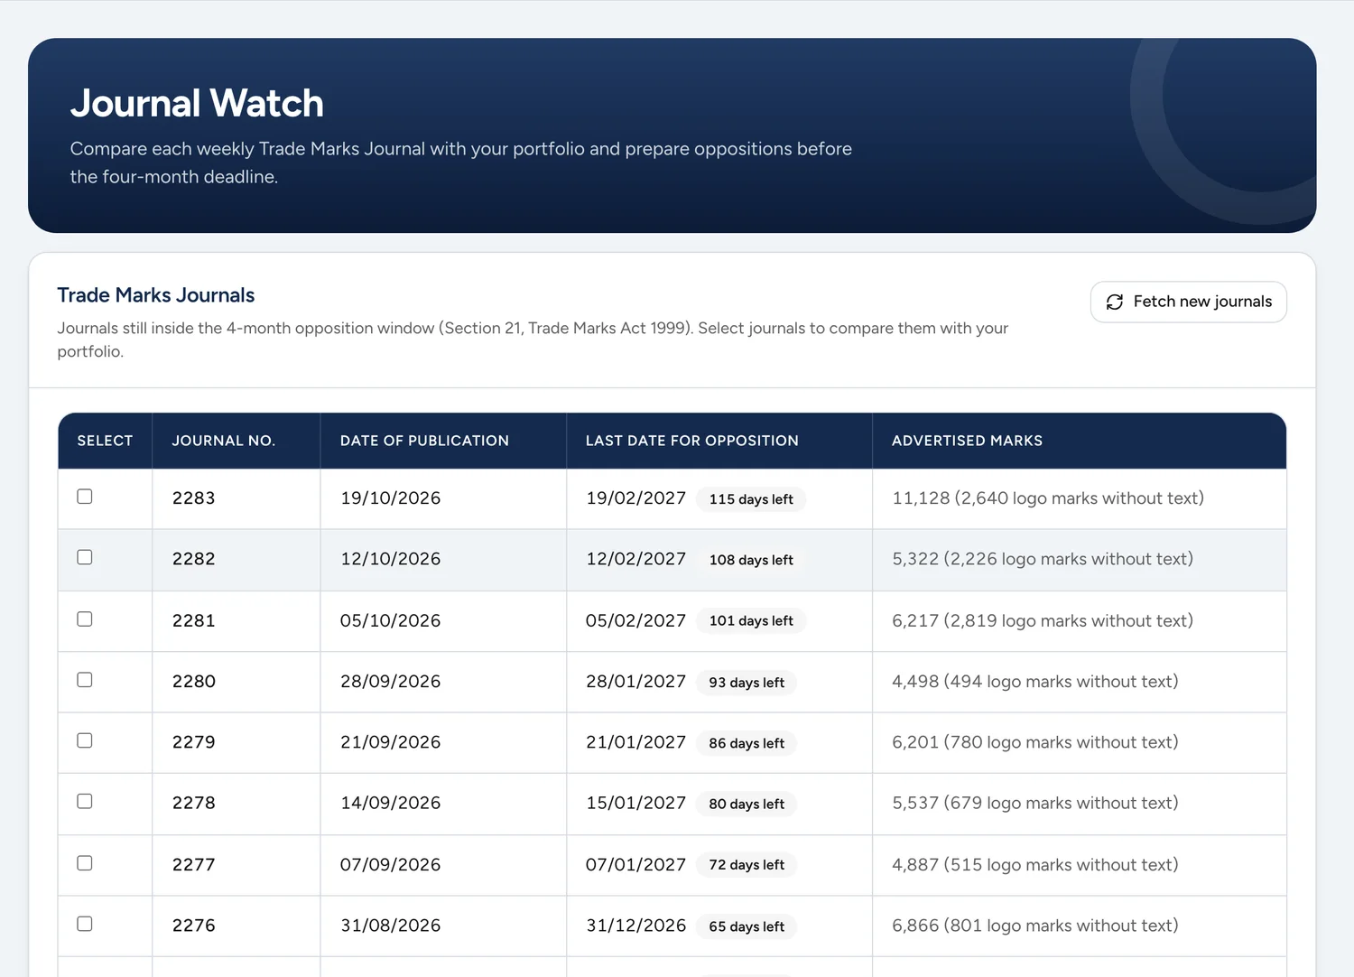Click the 65 days left badge
The height and width of the screenshot is (977, 1354).
(x=747, y=926)
